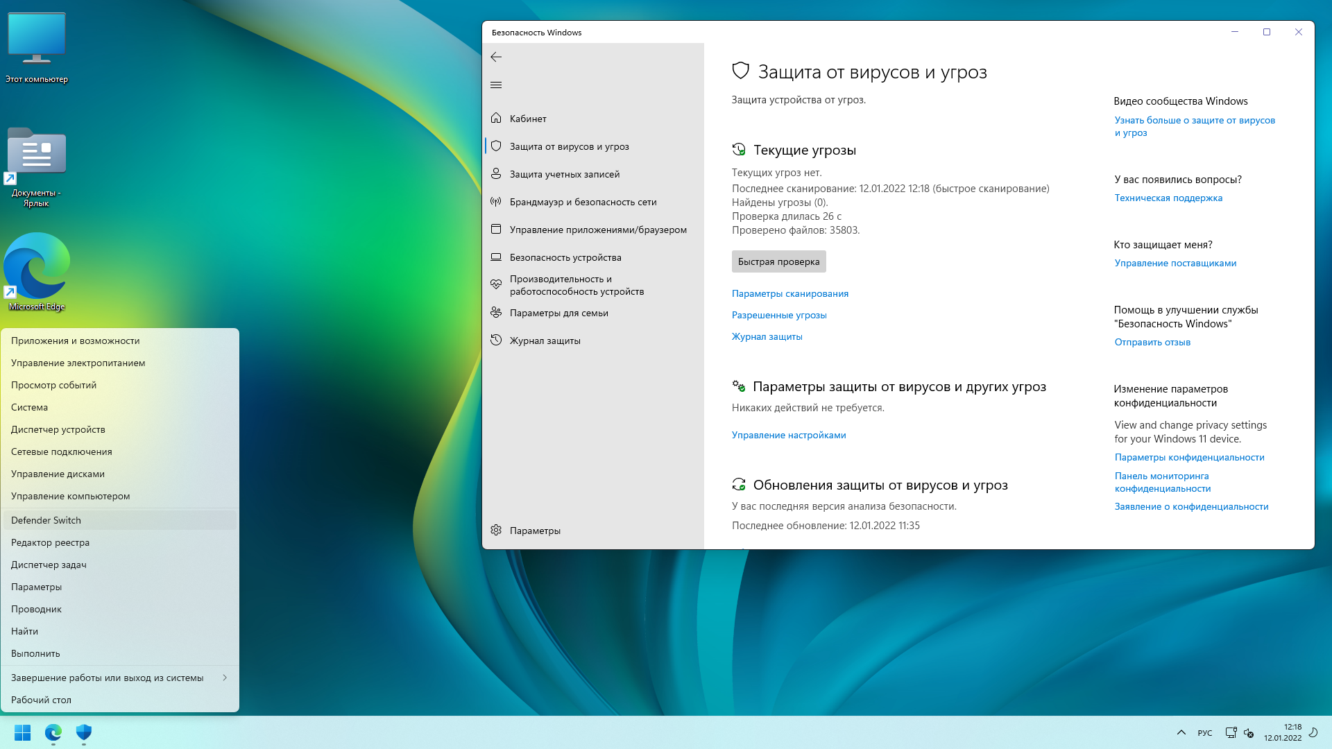
Task: Open Проводник from the menu
Action: tap(120, 609)
